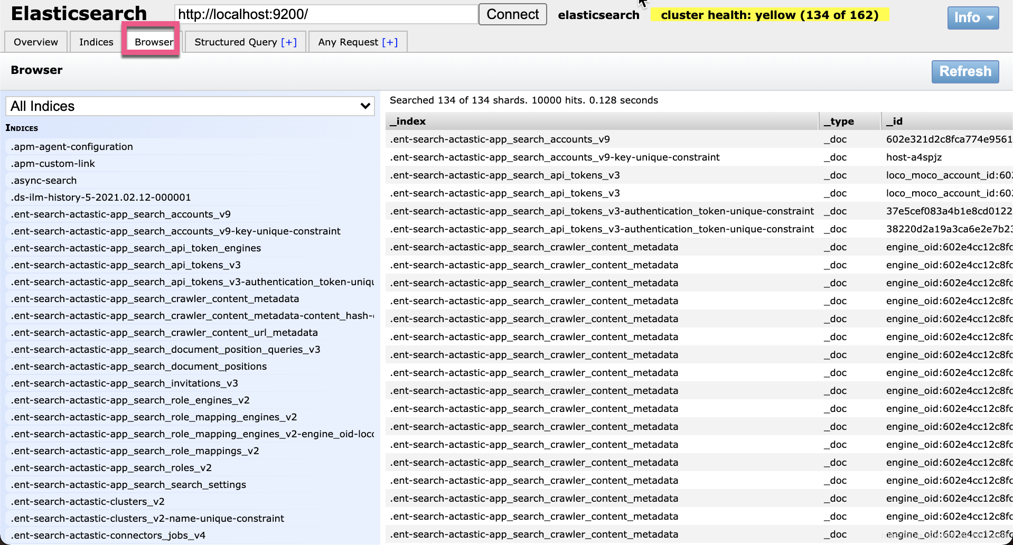Select app_search_api_token_engines index
Viewport: 1013px width, 545px height.
(x=190, y=248)
